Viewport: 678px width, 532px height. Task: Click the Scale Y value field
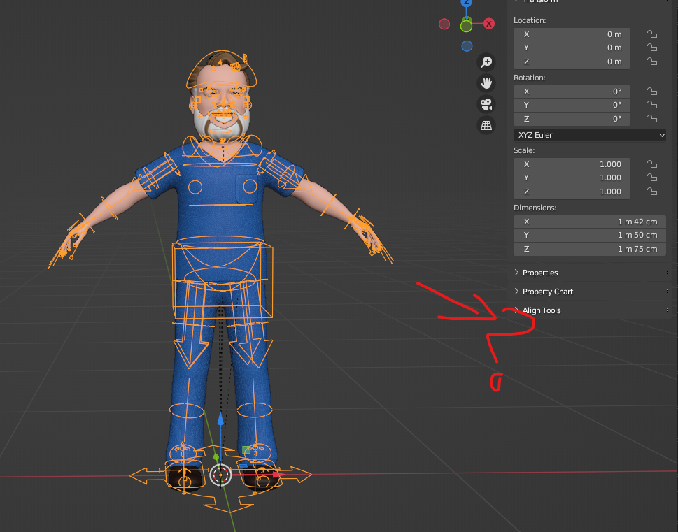[572, 178]
